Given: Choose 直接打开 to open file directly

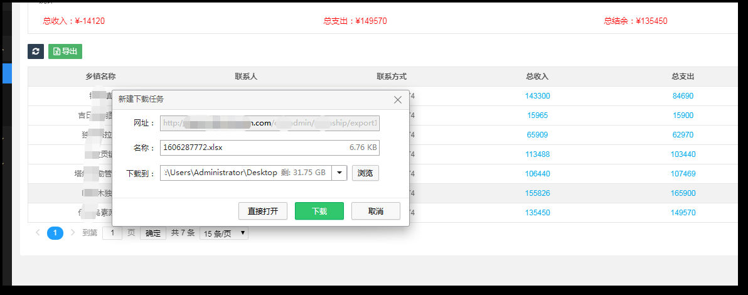Looking at the screenshot, I should (x=263, y=211).
